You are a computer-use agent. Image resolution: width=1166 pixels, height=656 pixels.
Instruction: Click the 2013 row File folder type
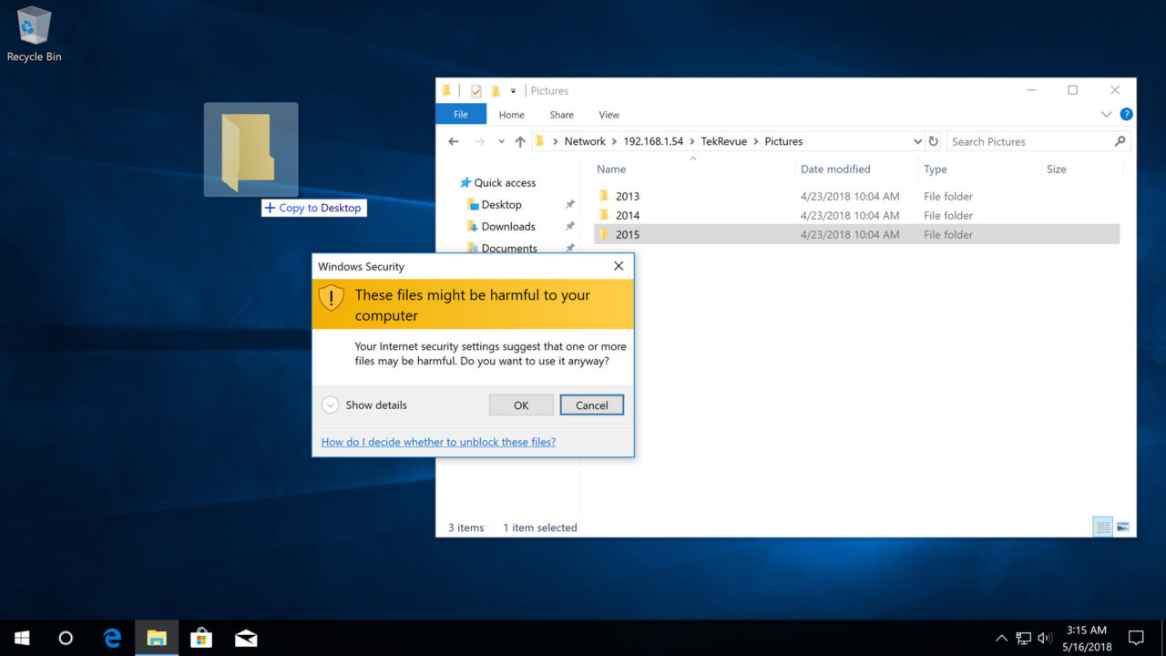coord(948,196)
